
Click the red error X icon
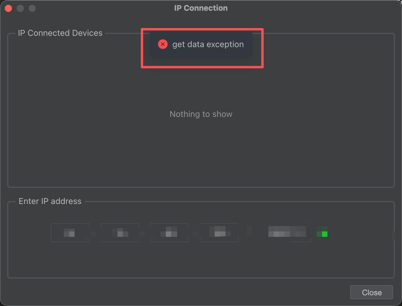[x=163, y=44]
